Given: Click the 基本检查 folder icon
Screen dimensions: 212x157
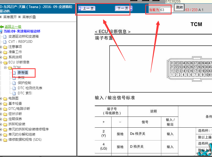Looking at the screenshot, I should [5, 104].
